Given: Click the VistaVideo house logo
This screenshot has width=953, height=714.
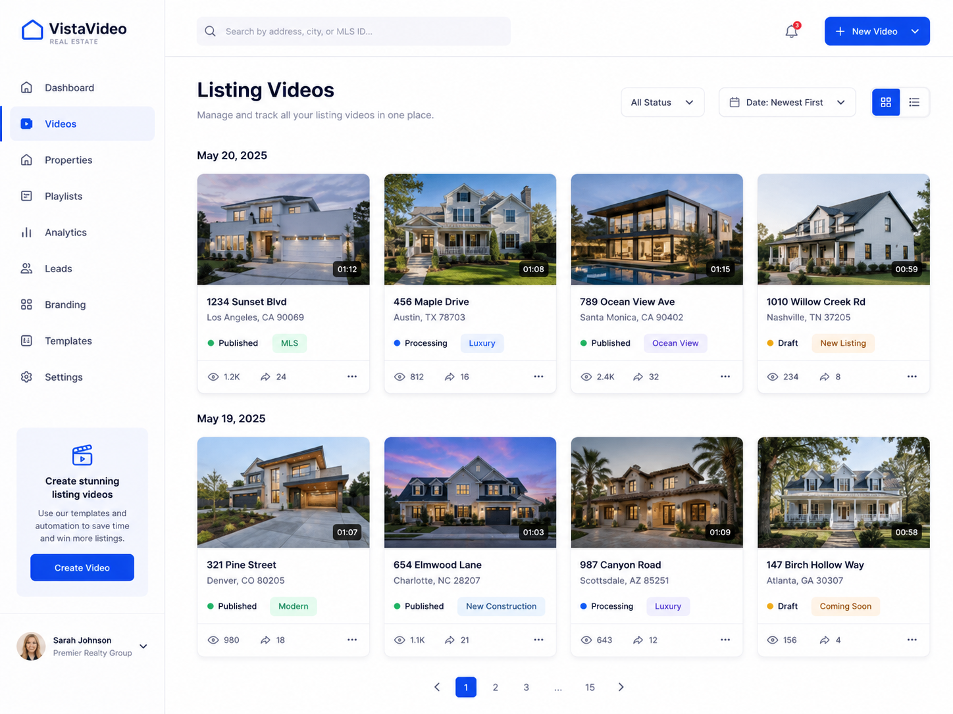Looking at the screenshot, I should [x=32, y=30].
